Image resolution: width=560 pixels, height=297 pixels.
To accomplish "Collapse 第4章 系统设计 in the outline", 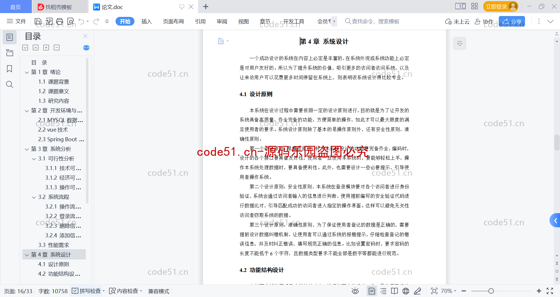I will coord(27,255).
